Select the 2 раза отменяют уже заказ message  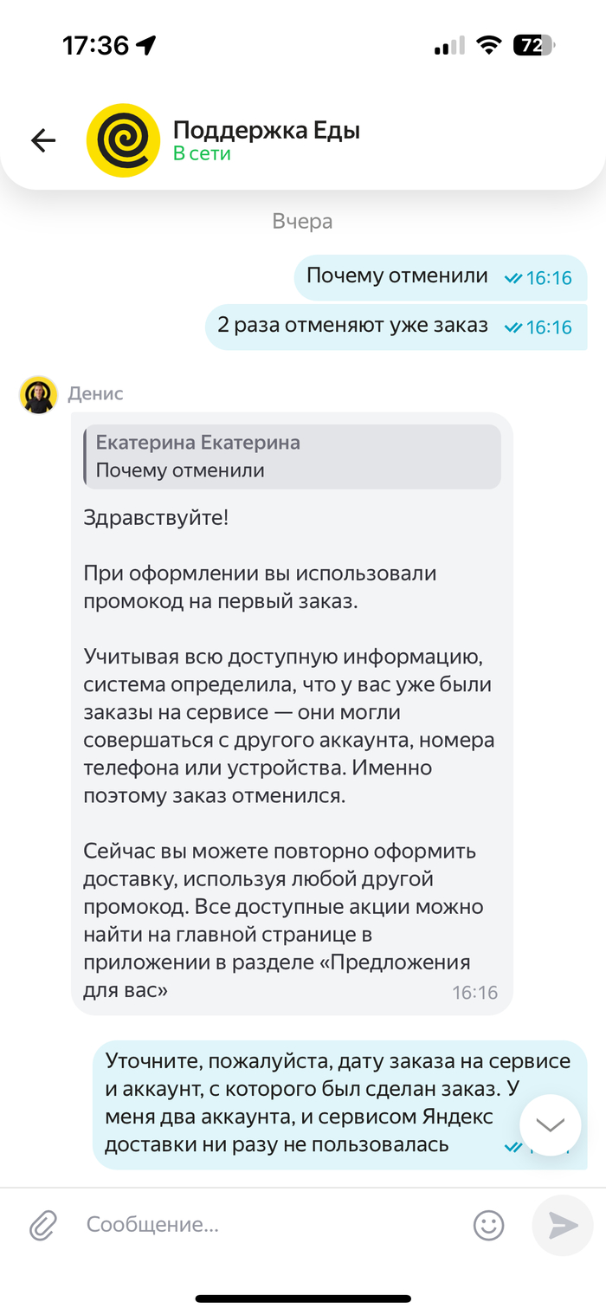coord(396,327)
